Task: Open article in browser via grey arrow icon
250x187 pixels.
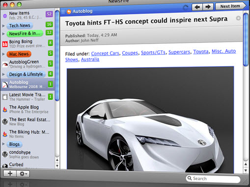Action: click(238, 18)
